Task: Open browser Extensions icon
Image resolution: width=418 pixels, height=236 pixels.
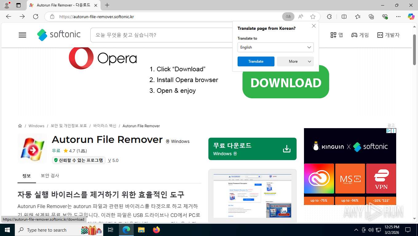Action: pos(329,17)
